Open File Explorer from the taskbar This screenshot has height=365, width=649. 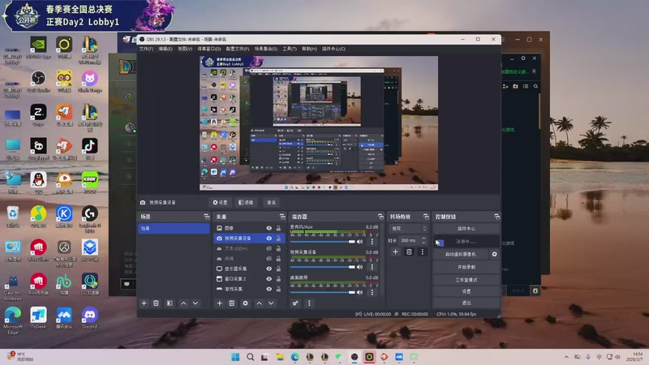(x=280, y=357)
